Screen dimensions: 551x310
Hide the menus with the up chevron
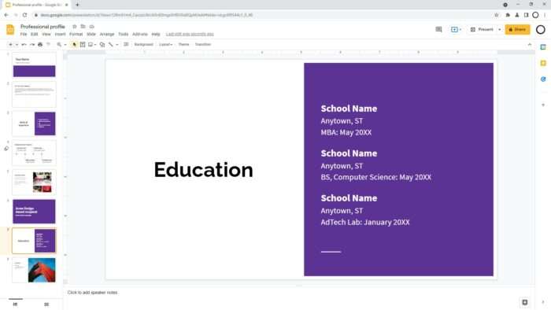[530, 45]
